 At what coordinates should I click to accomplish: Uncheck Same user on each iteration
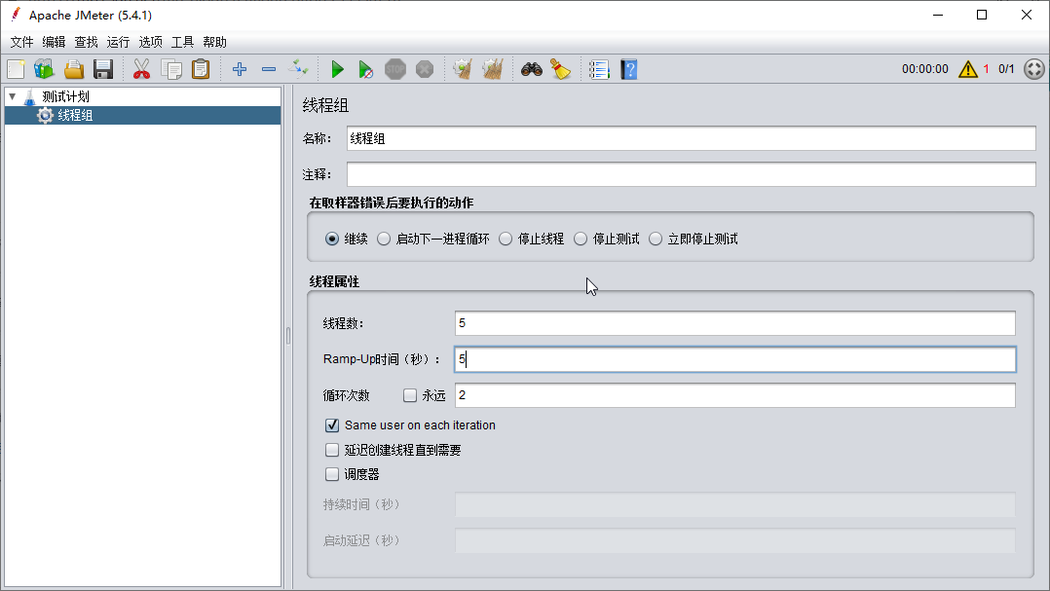click(x=332, y=425)
